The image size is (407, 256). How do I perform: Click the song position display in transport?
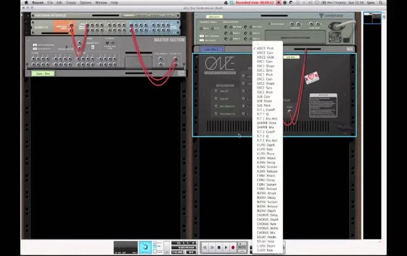[184, 243]
